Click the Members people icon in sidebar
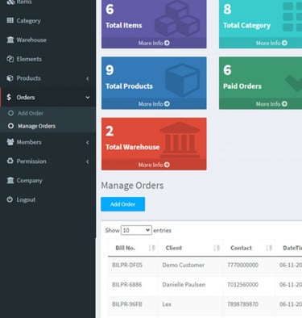This screenshot has width=302, height=318. [10, 142]
